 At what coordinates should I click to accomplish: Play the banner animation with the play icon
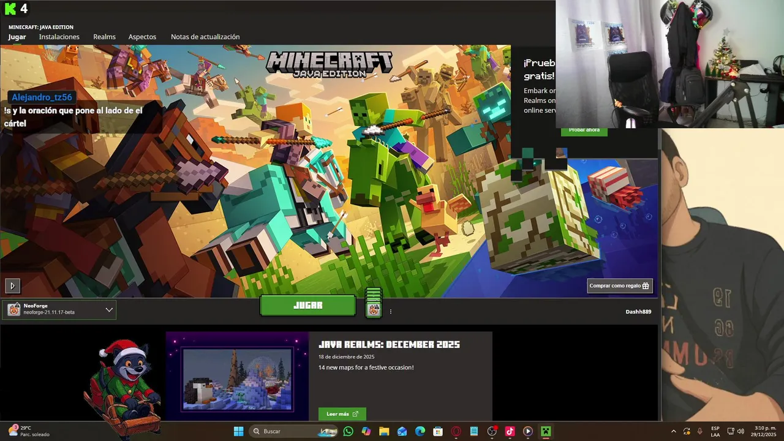point(12,285)
